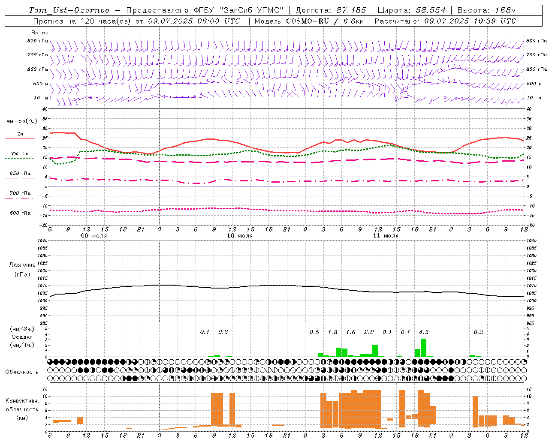The image size is (549, 439).
Task: Select the text Предоставлено ФГБУ "ЗапСиб УГМС"
Action: coord(204,10)
